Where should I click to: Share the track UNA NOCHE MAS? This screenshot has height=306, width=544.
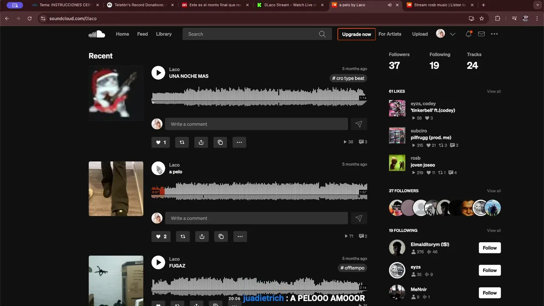click(x=201, y=142)
